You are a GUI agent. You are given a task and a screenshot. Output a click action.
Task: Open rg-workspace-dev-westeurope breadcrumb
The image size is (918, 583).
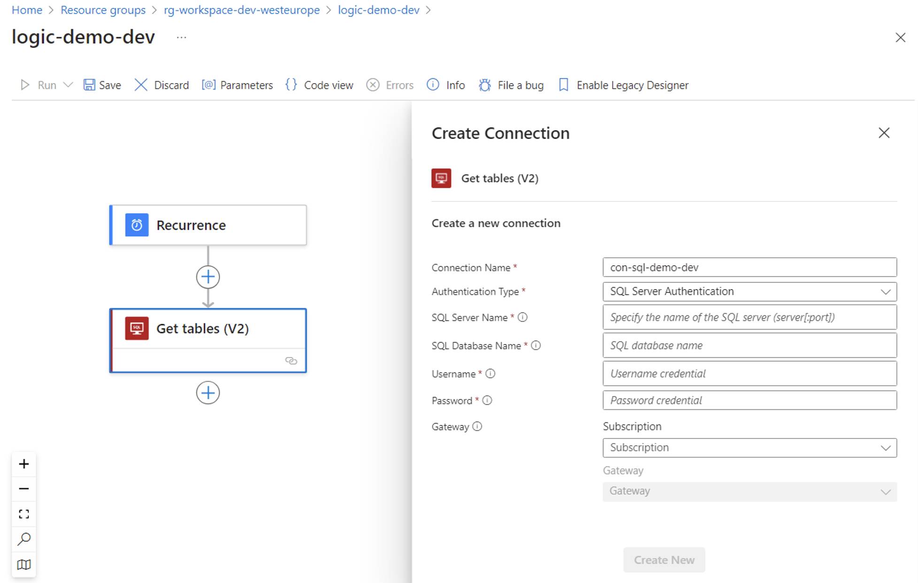242,10
